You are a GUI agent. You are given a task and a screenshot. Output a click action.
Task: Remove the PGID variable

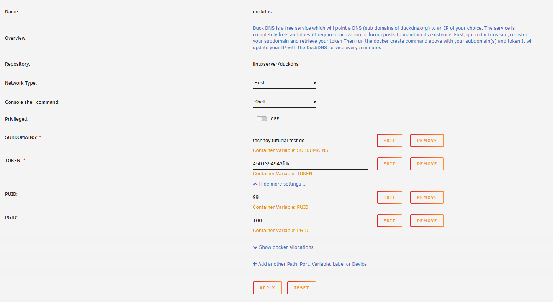(x=427, y=221)
